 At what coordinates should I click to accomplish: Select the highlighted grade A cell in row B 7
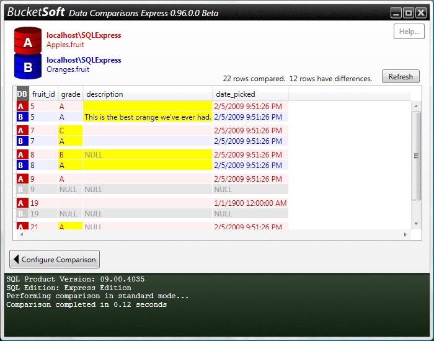click(x=70, y=141)
